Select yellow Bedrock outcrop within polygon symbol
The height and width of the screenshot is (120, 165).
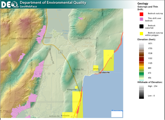pos(141,33)
